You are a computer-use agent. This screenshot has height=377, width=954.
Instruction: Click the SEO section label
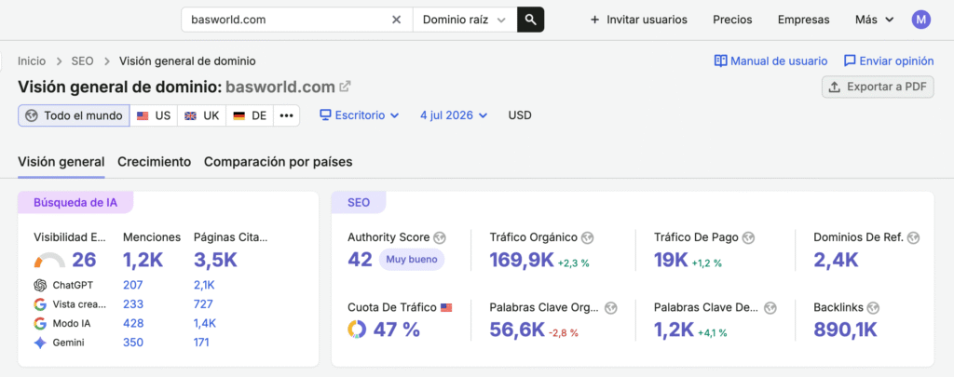(359, 203)
